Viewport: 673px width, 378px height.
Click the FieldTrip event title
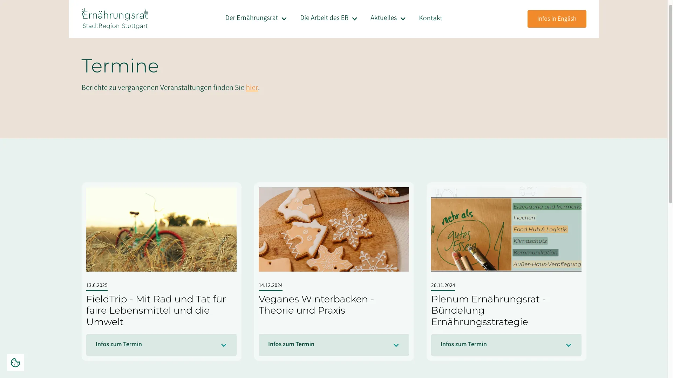[156, 310]
